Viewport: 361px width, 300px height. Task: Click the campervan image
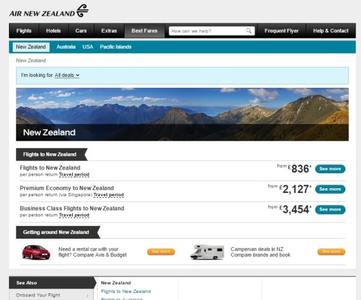[207, 251]
